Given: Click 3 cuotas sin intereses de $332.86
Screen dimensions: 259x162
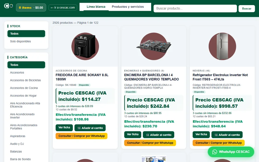Looking at the screenshot, I should (x=212, y=113).
